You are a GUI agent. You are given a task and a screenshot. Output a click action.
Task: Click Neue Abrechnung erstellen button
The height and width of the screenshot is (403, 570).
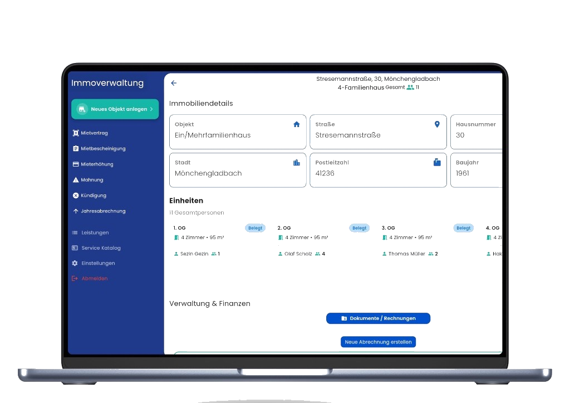[378, 342]
